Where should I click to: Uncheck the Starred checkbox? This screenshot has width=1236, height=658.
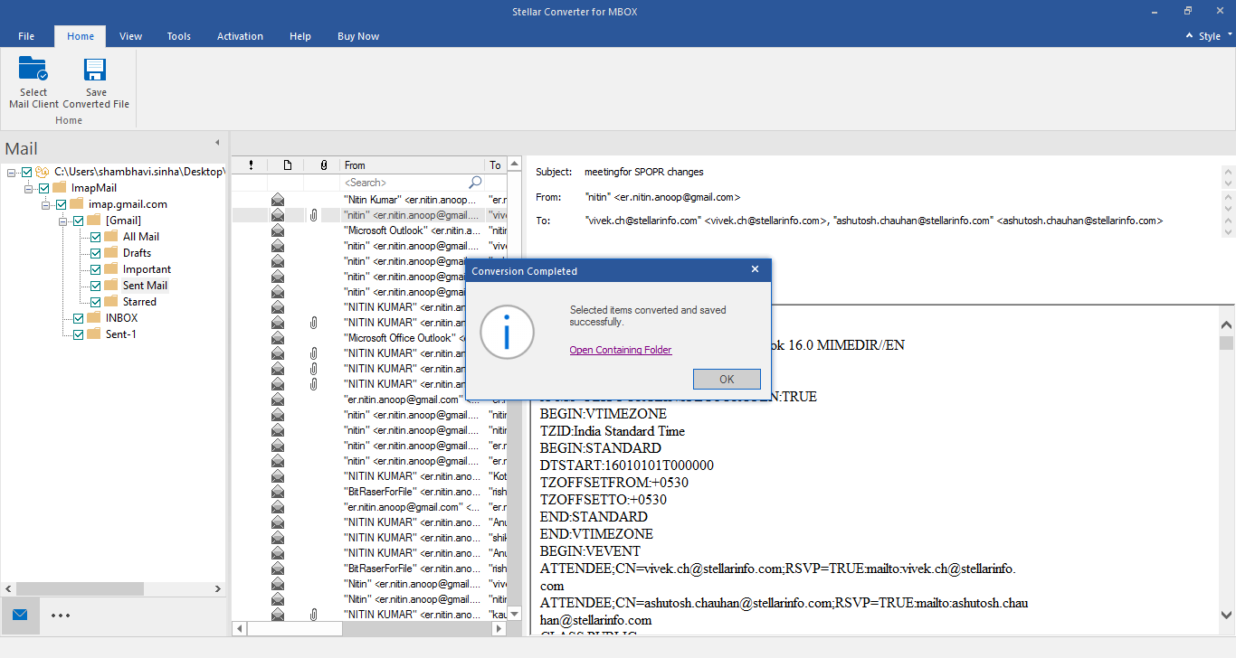point(95,302)
